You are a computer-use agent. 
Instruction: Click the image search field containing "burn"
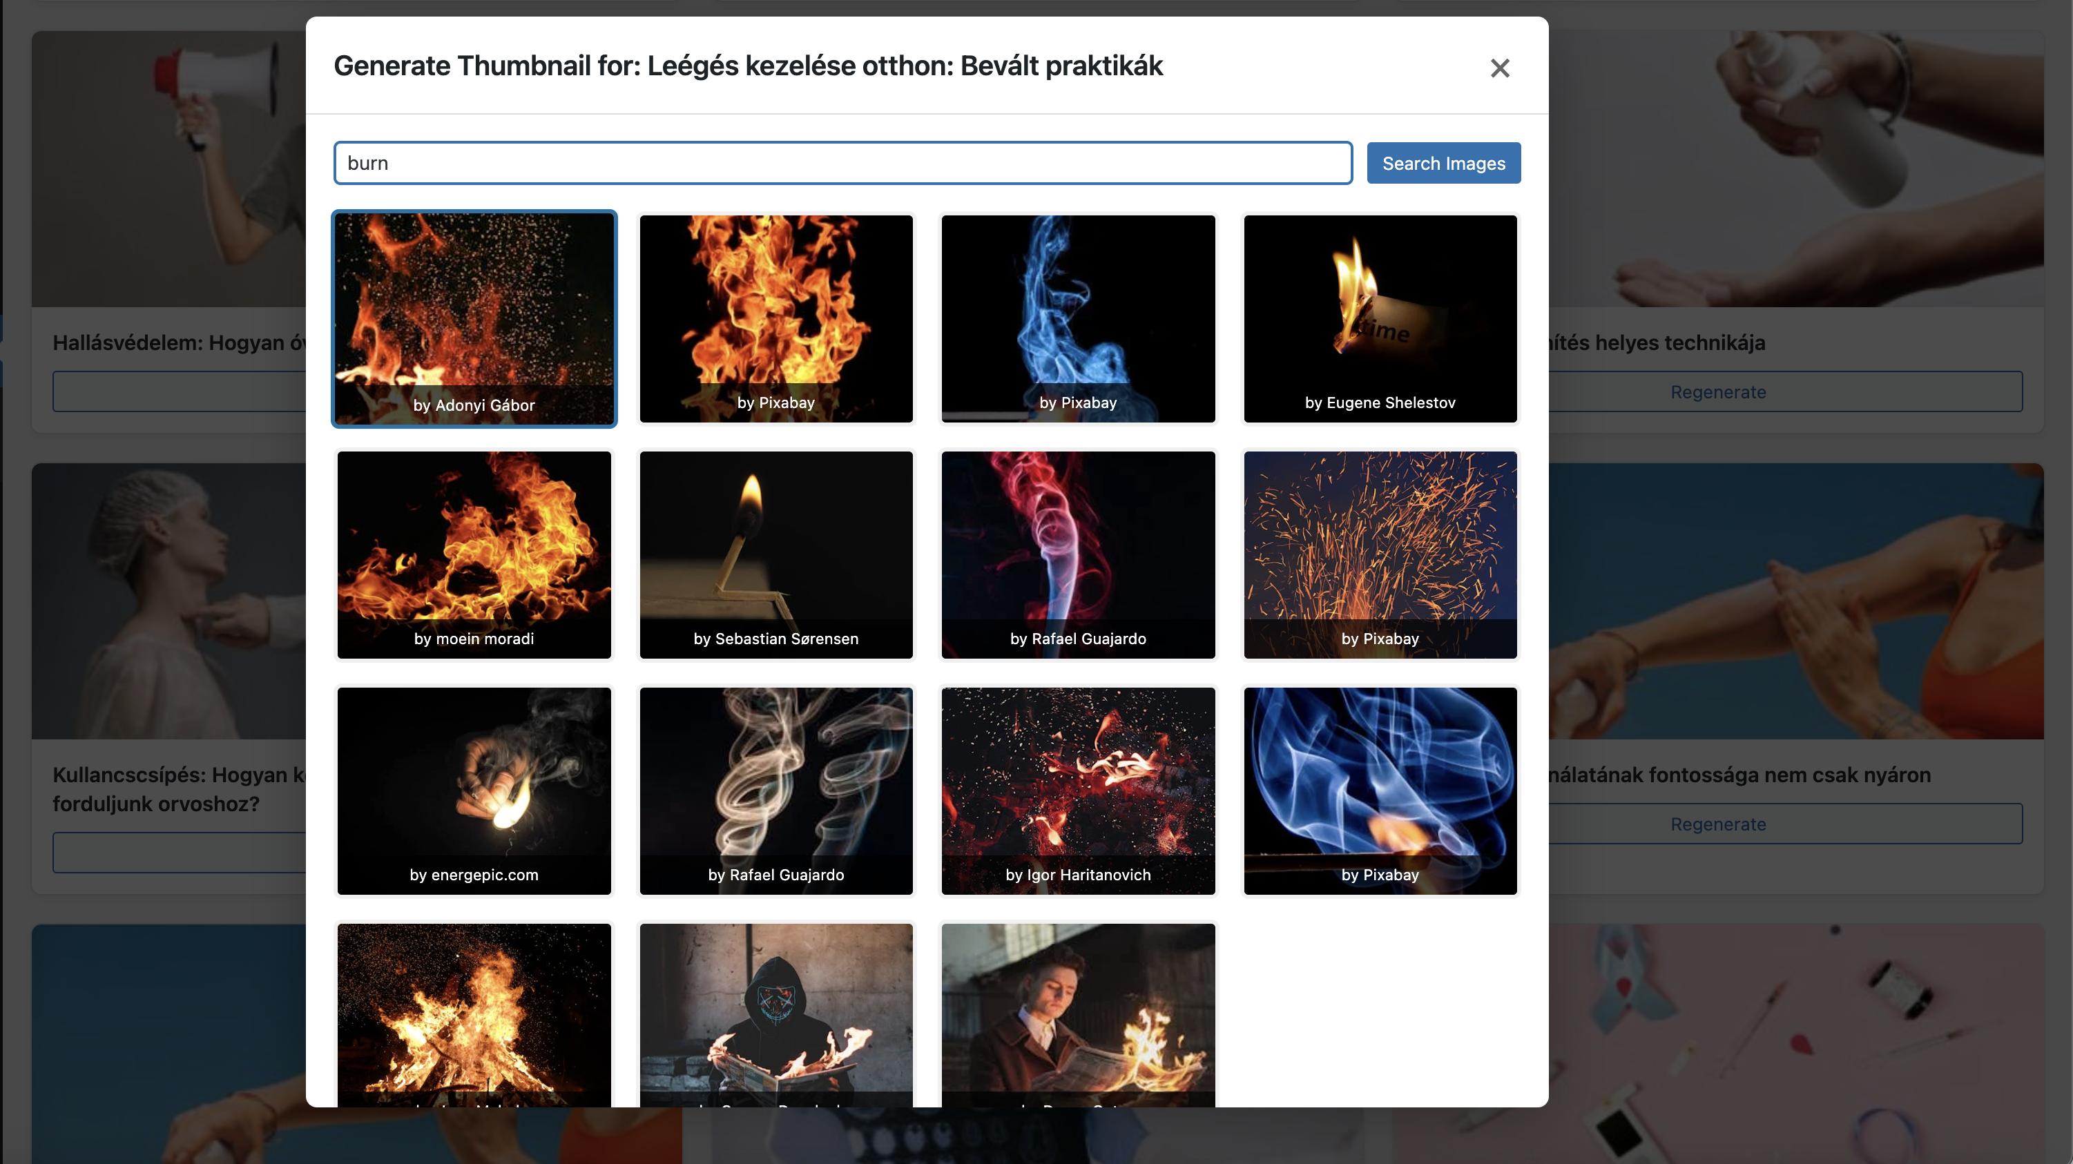pyautogui.click(x=842, y=164)
